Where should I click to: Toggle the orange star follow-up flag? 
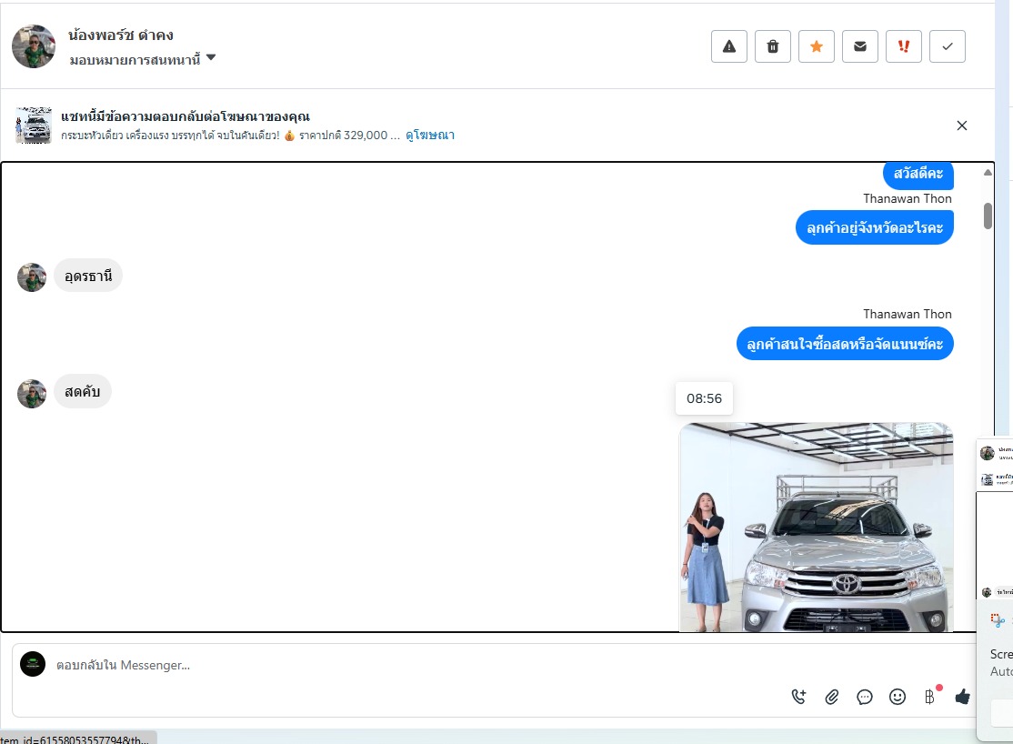pos(816,46)
